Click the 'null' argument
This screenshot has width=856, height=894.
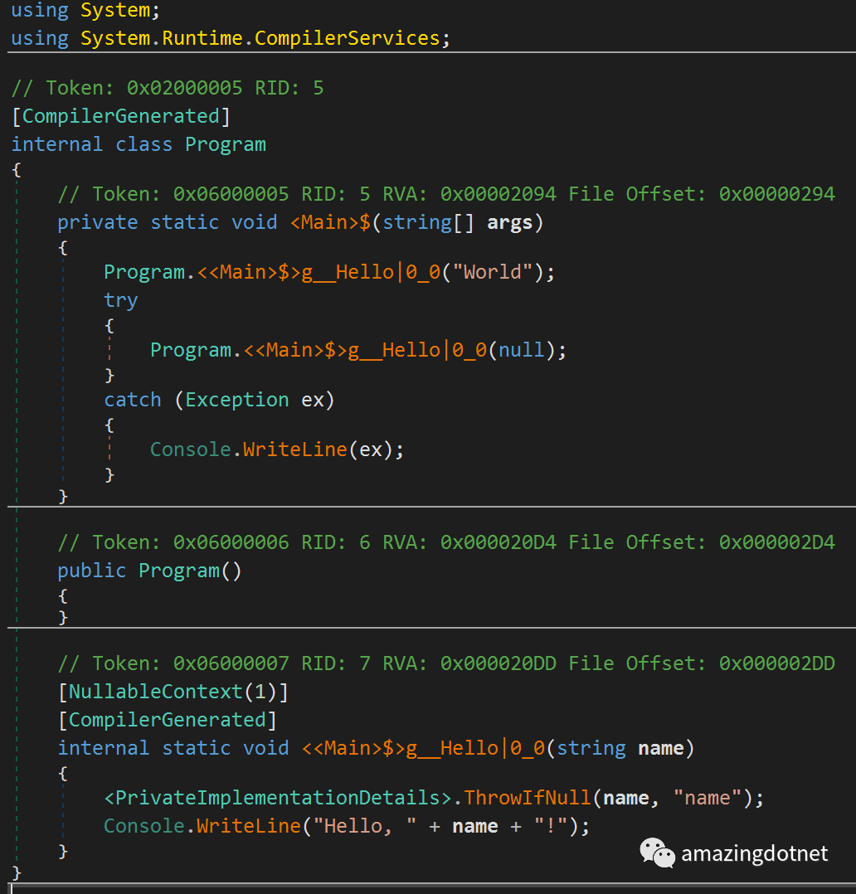521,350
